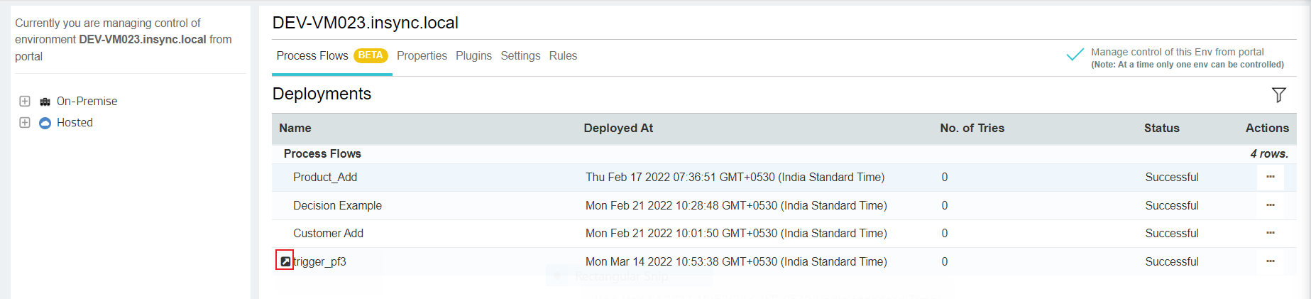Click the Product_Add process flow name

[x=325, y=177]
